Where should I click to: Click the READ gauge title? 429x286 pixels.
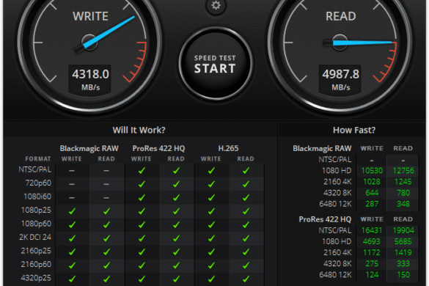click(x=340, y=16)
